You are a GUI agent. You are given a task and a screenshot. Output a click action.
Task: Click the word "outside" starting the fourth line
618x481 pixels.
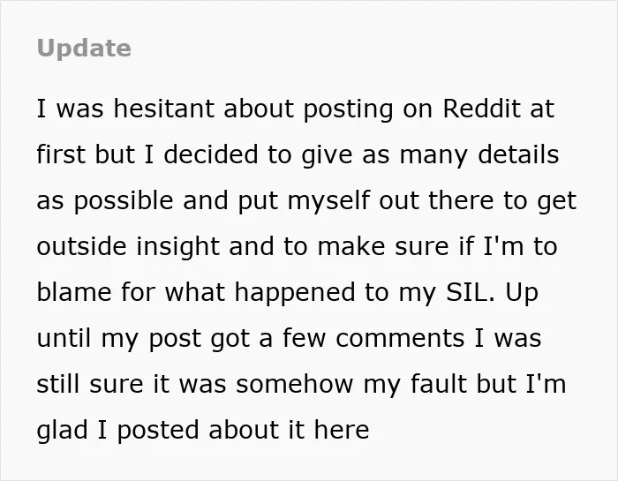[x=81, y=246]
